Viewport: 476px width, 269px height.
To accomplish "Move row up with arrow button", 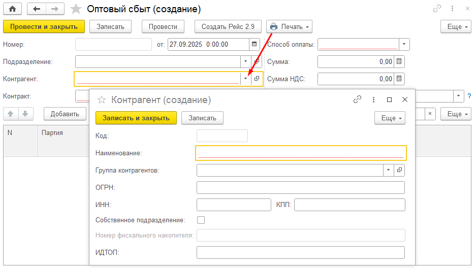I will point(11,114).
